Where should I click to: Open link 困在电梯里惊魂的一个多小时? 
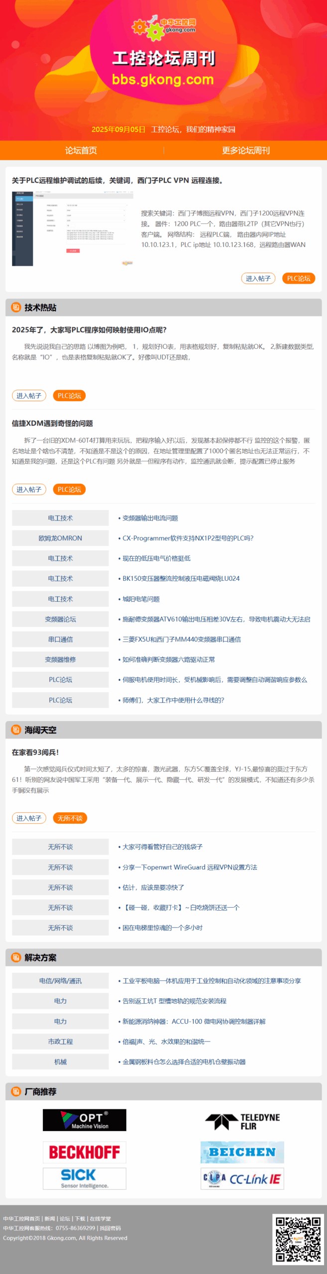[x=162, y=928]
